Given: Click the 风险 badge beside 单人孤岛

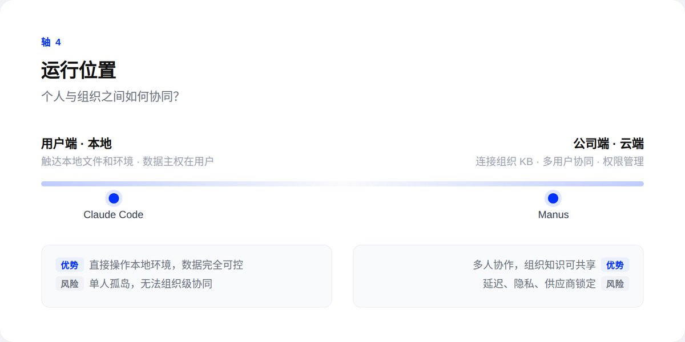Looking at the screenshot, I should pyautogui.click(x=70, y=283).
